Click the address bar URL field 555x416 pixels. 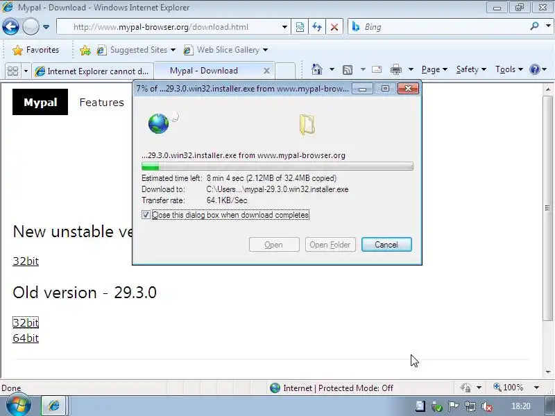(x=169, y=27)
